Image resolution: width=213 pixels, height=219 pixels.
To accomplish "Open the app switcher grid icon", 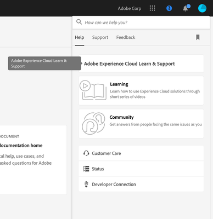I will coord(152,8).
